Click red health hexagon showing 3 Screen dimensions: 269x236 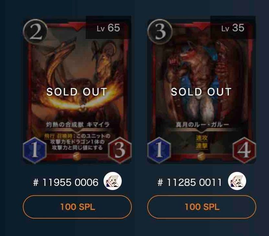point(120,150)
